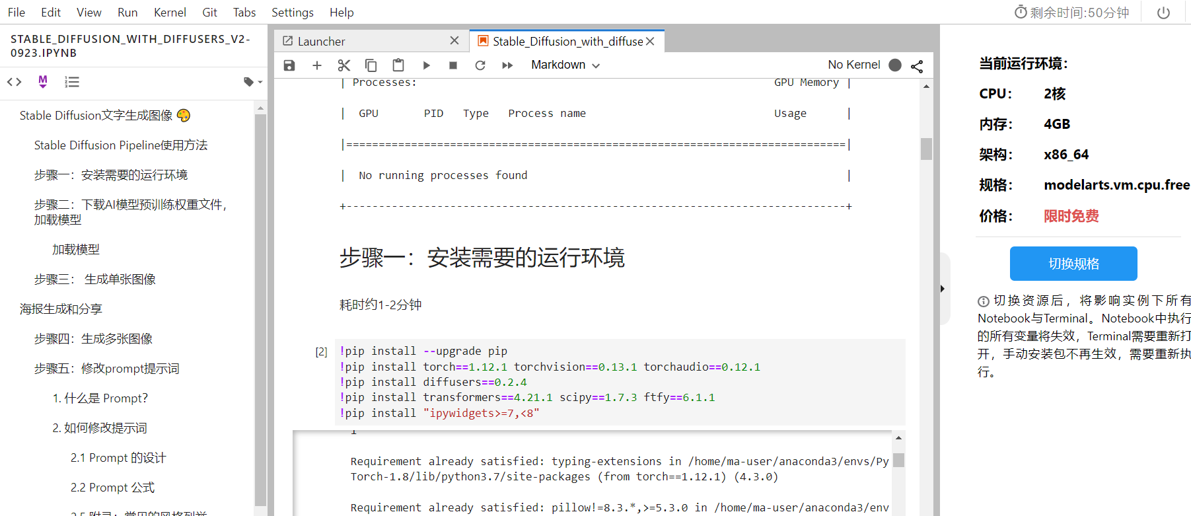Insert a new cell with the plus icon
Viewport: 1191px width, 516px height.
point(317,65)
